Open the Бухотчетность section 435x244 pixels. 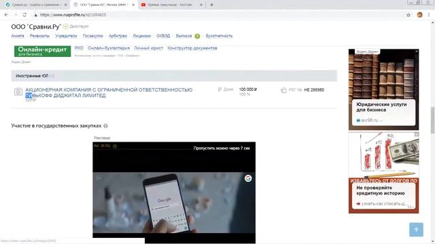[x=219, y=36]
